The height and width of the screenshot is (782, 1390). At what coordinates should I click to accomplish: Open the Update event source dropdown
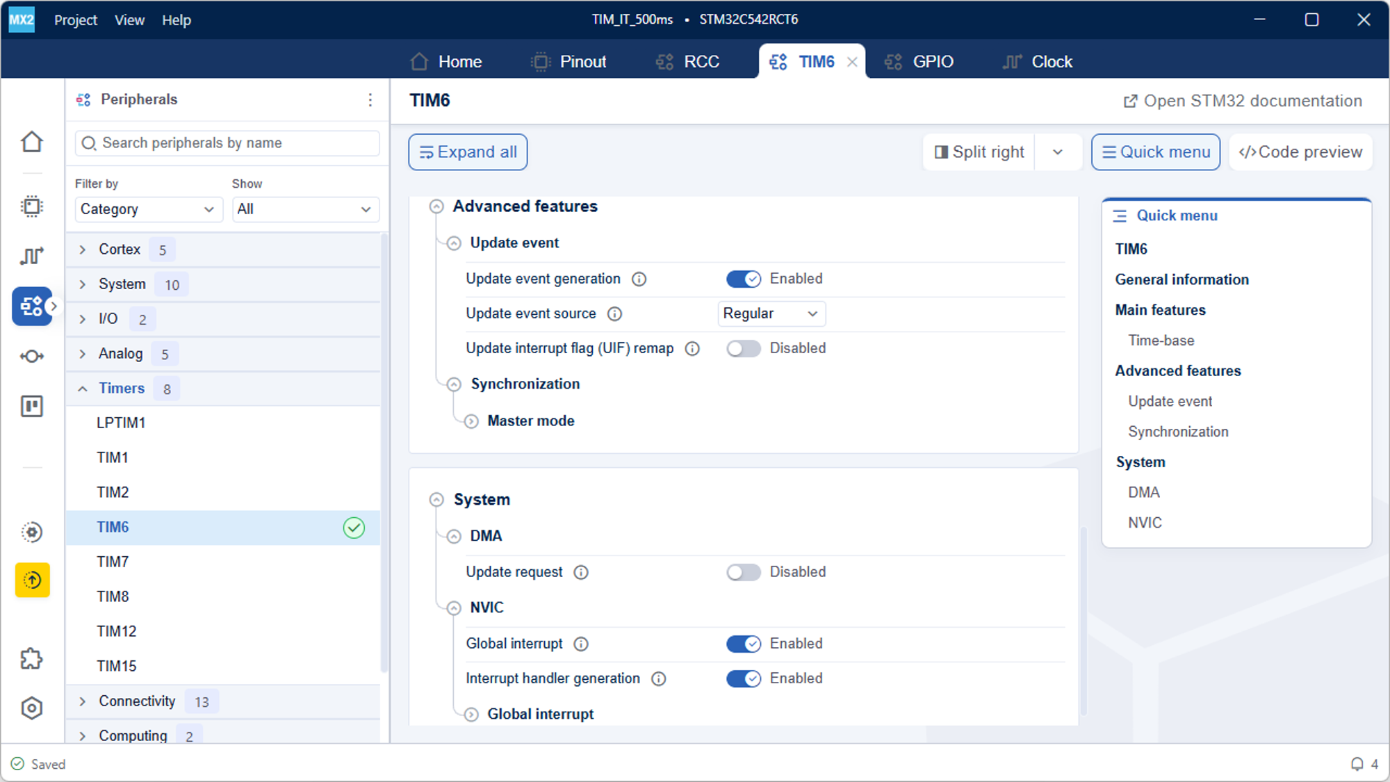(771, 313)
